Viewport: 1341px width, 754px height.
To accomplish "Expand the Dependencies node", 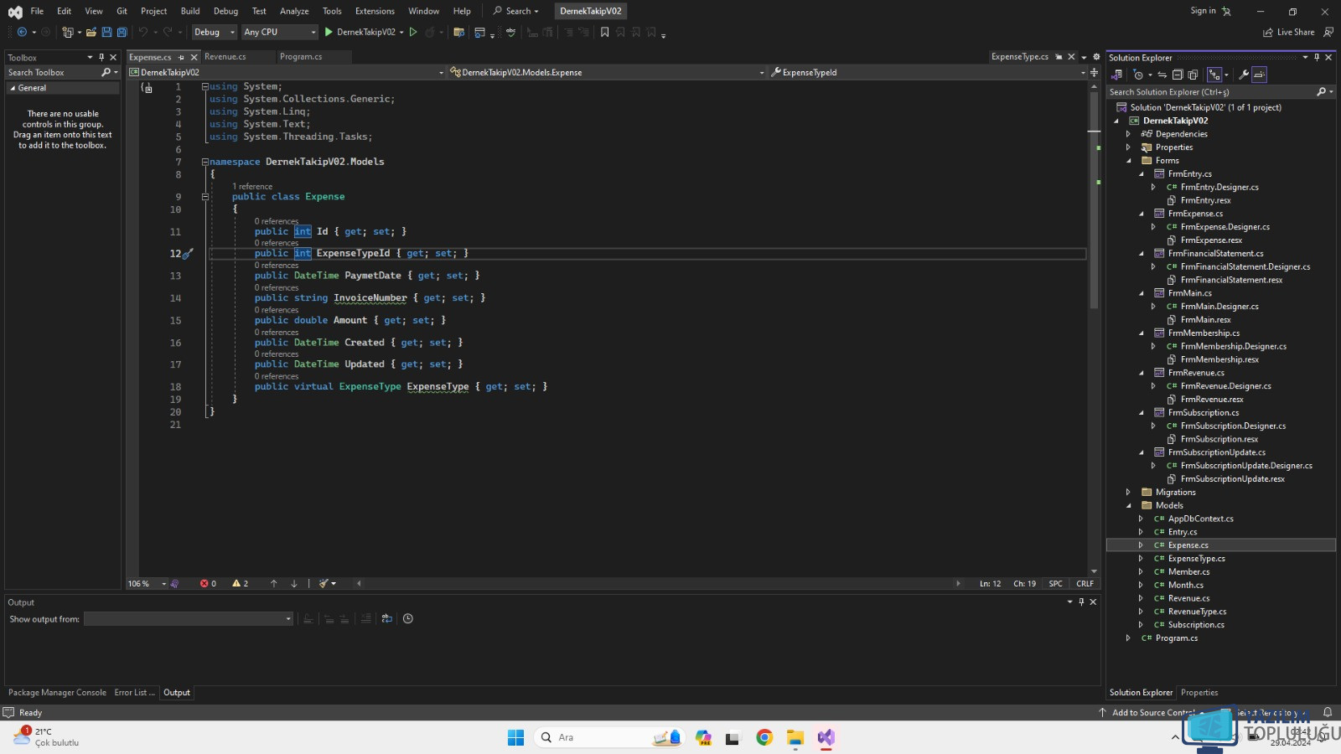I will point(1128,134).
